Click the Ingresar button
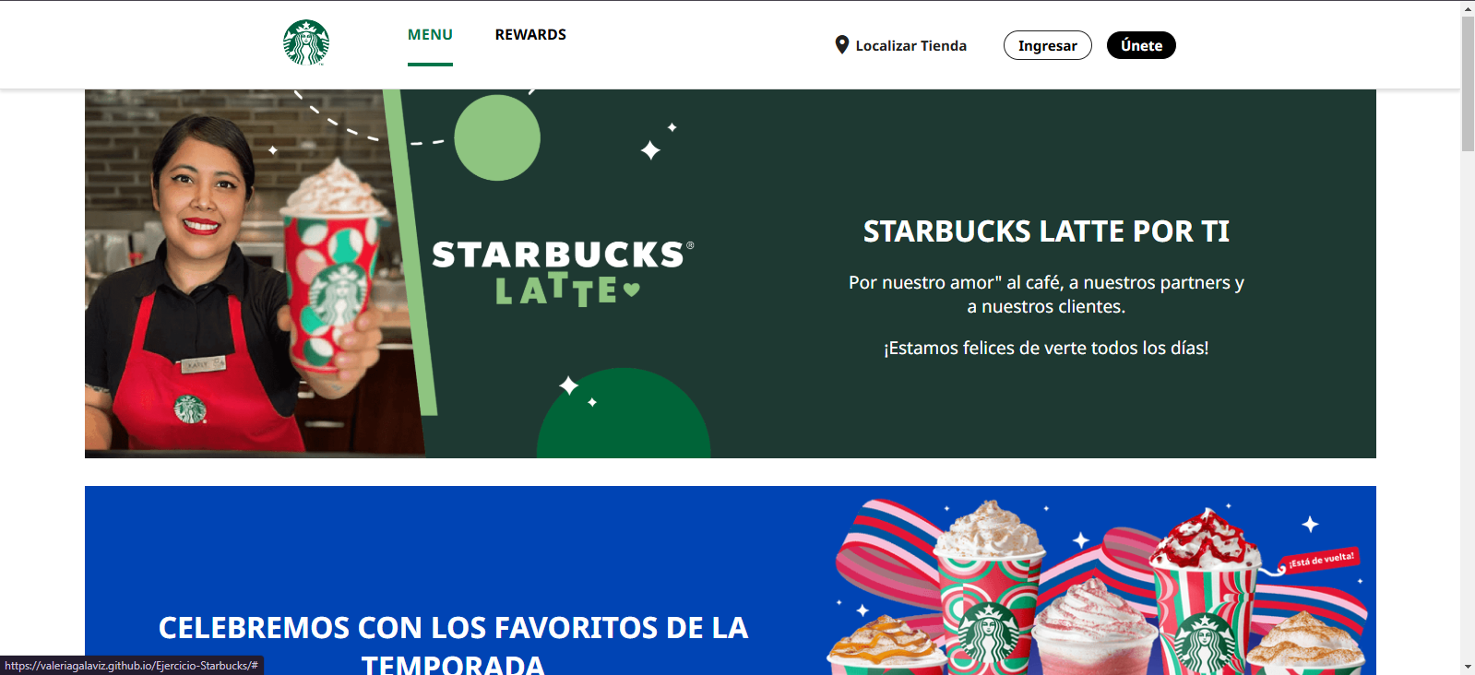Viewport: 1475px width, 675px height. [1047, 45]
